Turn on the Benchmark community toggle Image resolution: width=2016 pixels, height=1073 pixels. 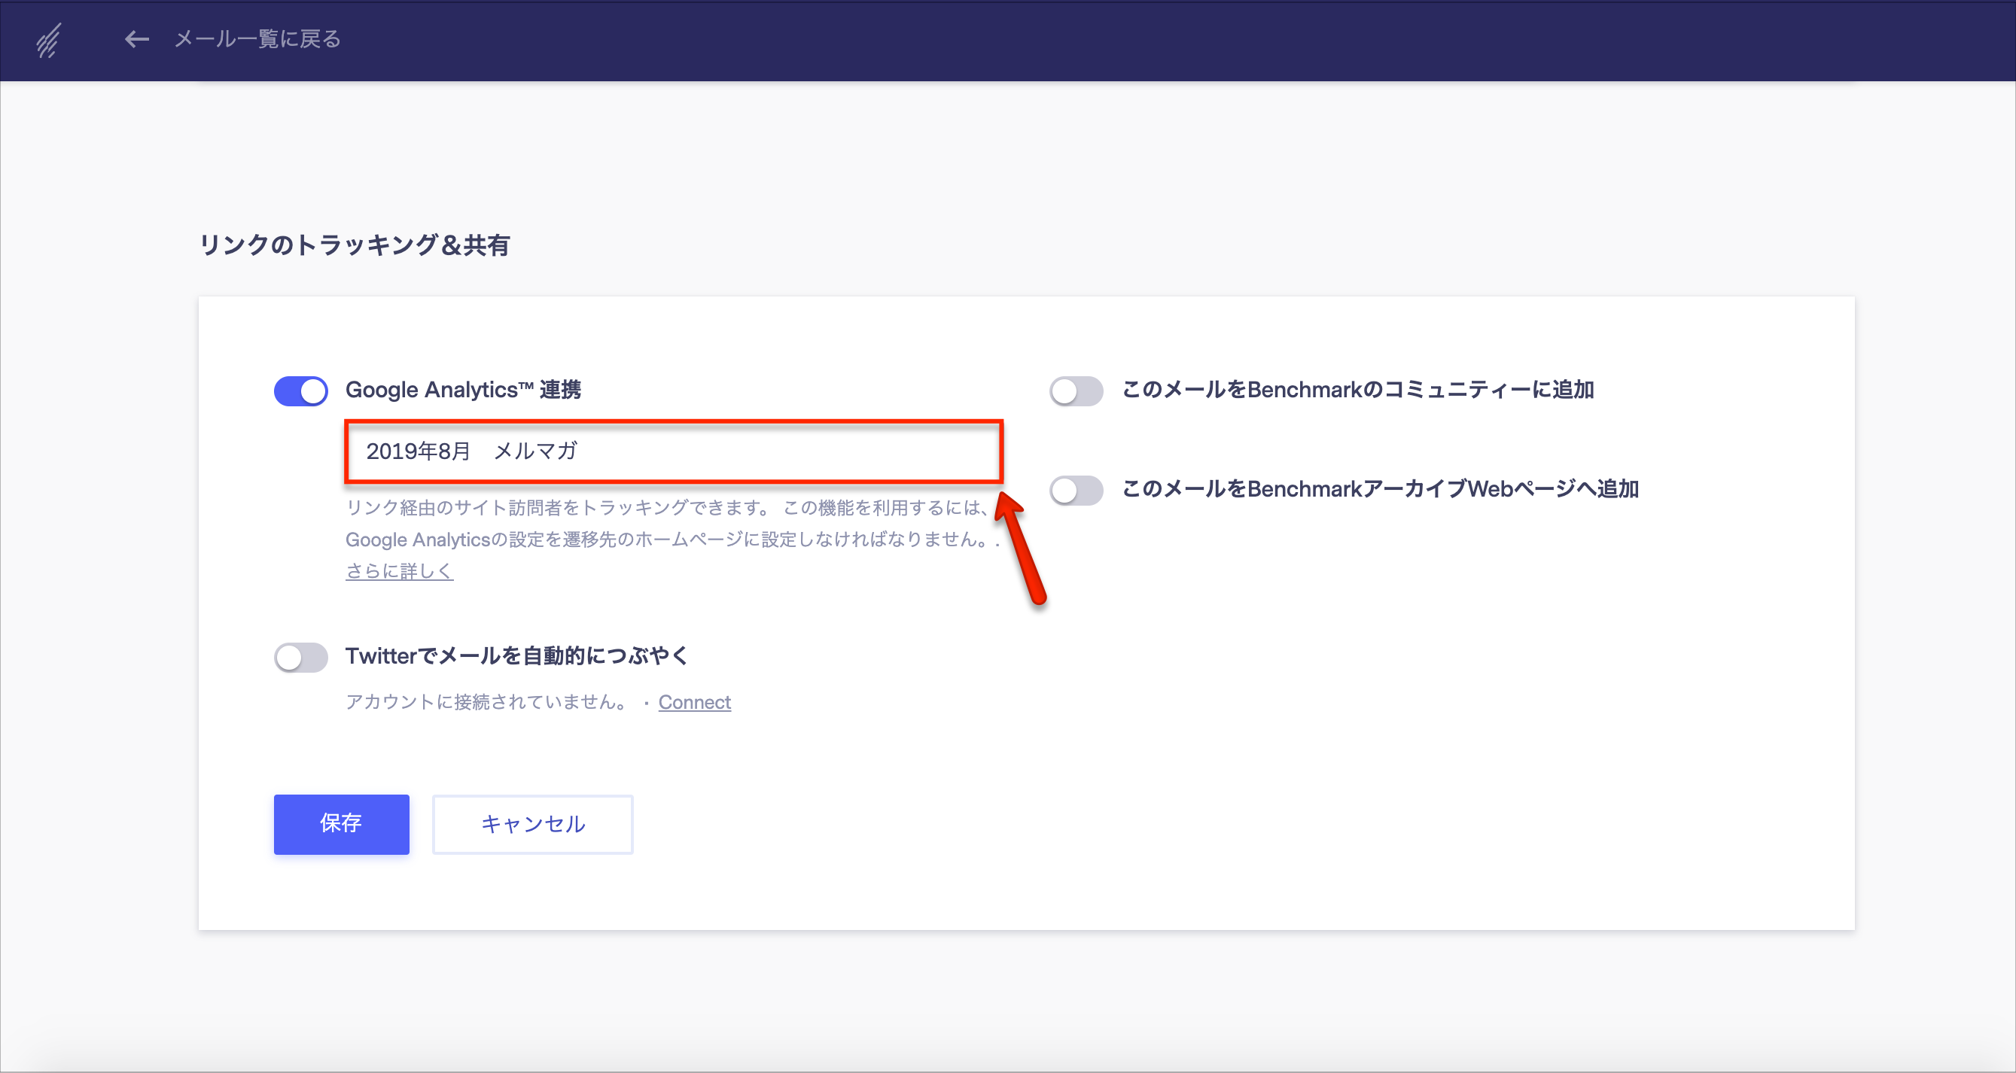pos(1076,391)
